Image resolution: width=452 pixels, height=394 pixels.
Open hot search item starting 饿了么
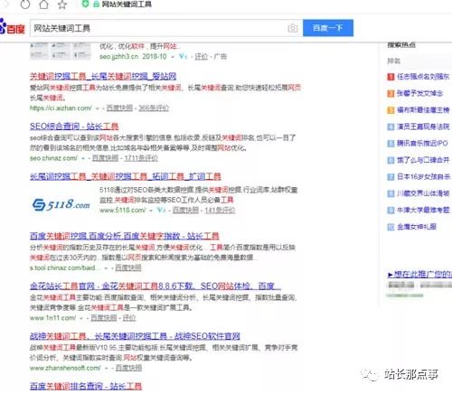[x=423, y=160]
